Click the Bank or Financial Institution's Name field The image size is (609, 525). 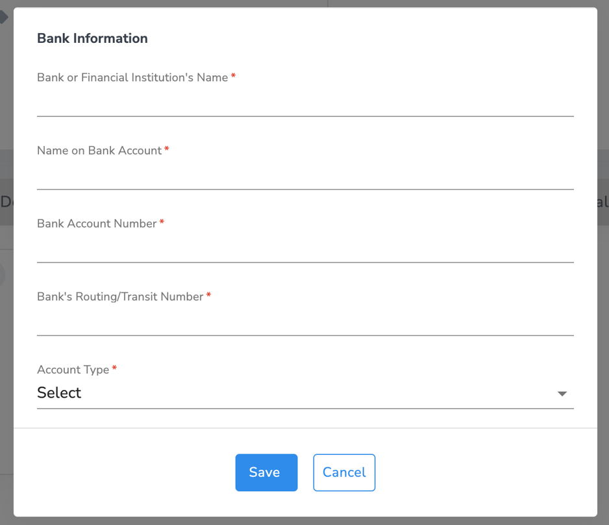pos(305,104)
